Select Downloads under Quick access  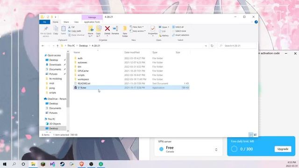coord(55,64)
